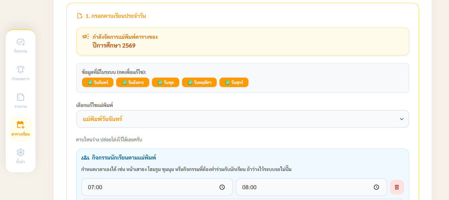Click the megaphone announcement icon
Image resolution: width=449 pixels, height=200 pixels.
[x=85, y=37]
